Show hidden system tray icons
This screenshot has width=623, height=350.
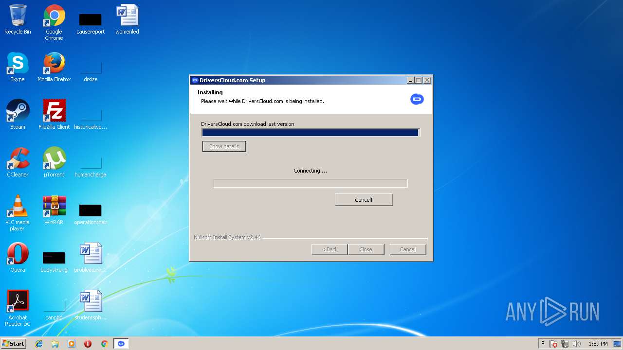coord(543,344)
